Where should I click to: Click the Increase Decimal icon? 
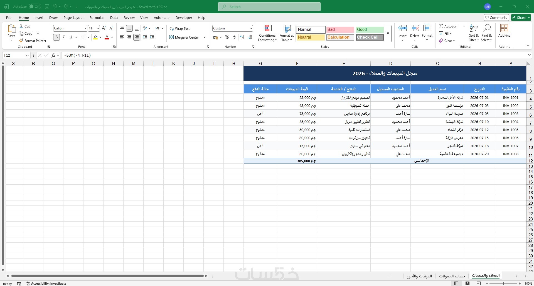[x=242, y=37]
